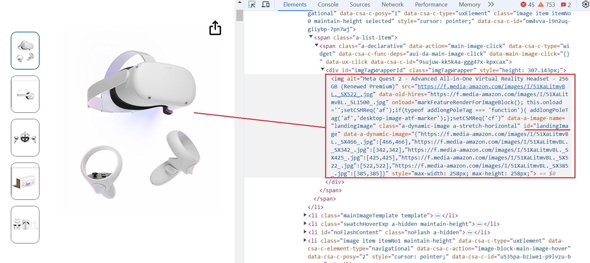Viewport: 590px width, 263px height.
Task: Click the page scrollbar up arrow
Action: (240, 3)
